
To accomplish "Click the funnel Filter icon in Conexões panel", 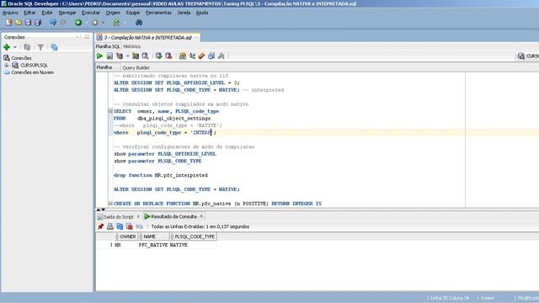I will click(x=40, y=47).
